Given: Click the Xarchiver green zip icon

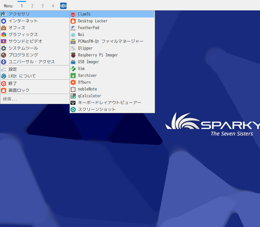Looking at the screenshot, I should pyautogui.click(x=73, y=76).
